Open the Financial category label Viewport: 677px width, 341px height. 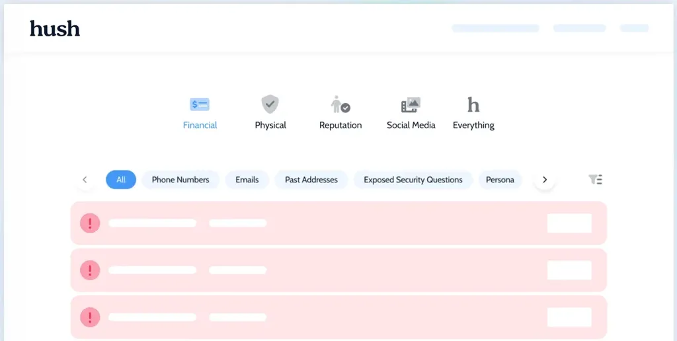(x=200, y=125)
